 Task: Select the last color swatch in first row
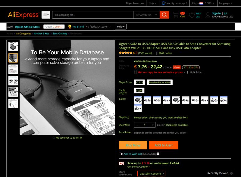224,100
